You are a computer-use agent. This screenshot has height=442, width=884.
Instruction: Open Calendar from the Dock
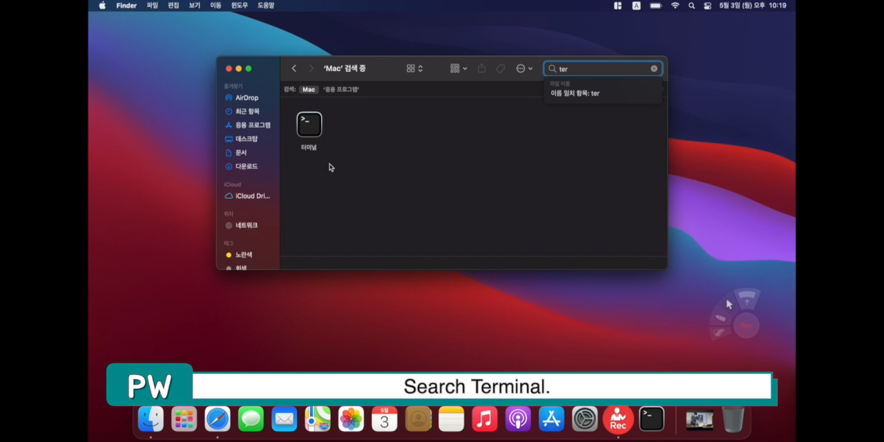click(385, 419)
